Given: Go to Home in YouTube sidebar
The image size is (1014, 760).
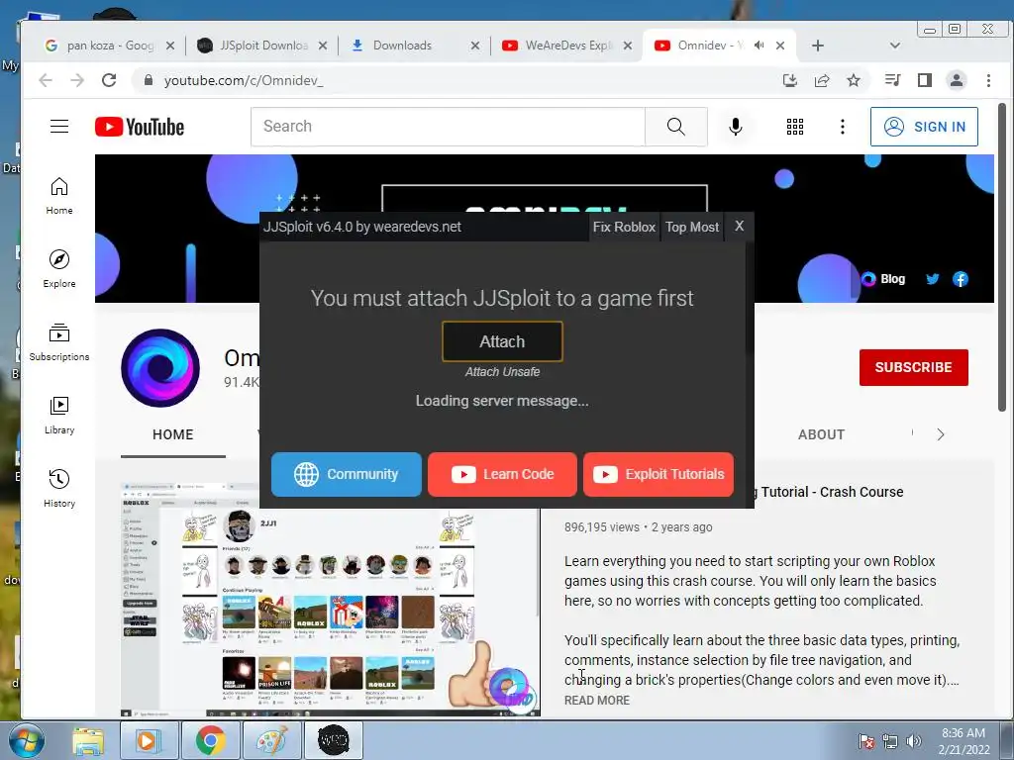Looking at the screenshot, I should coord(58,196).
